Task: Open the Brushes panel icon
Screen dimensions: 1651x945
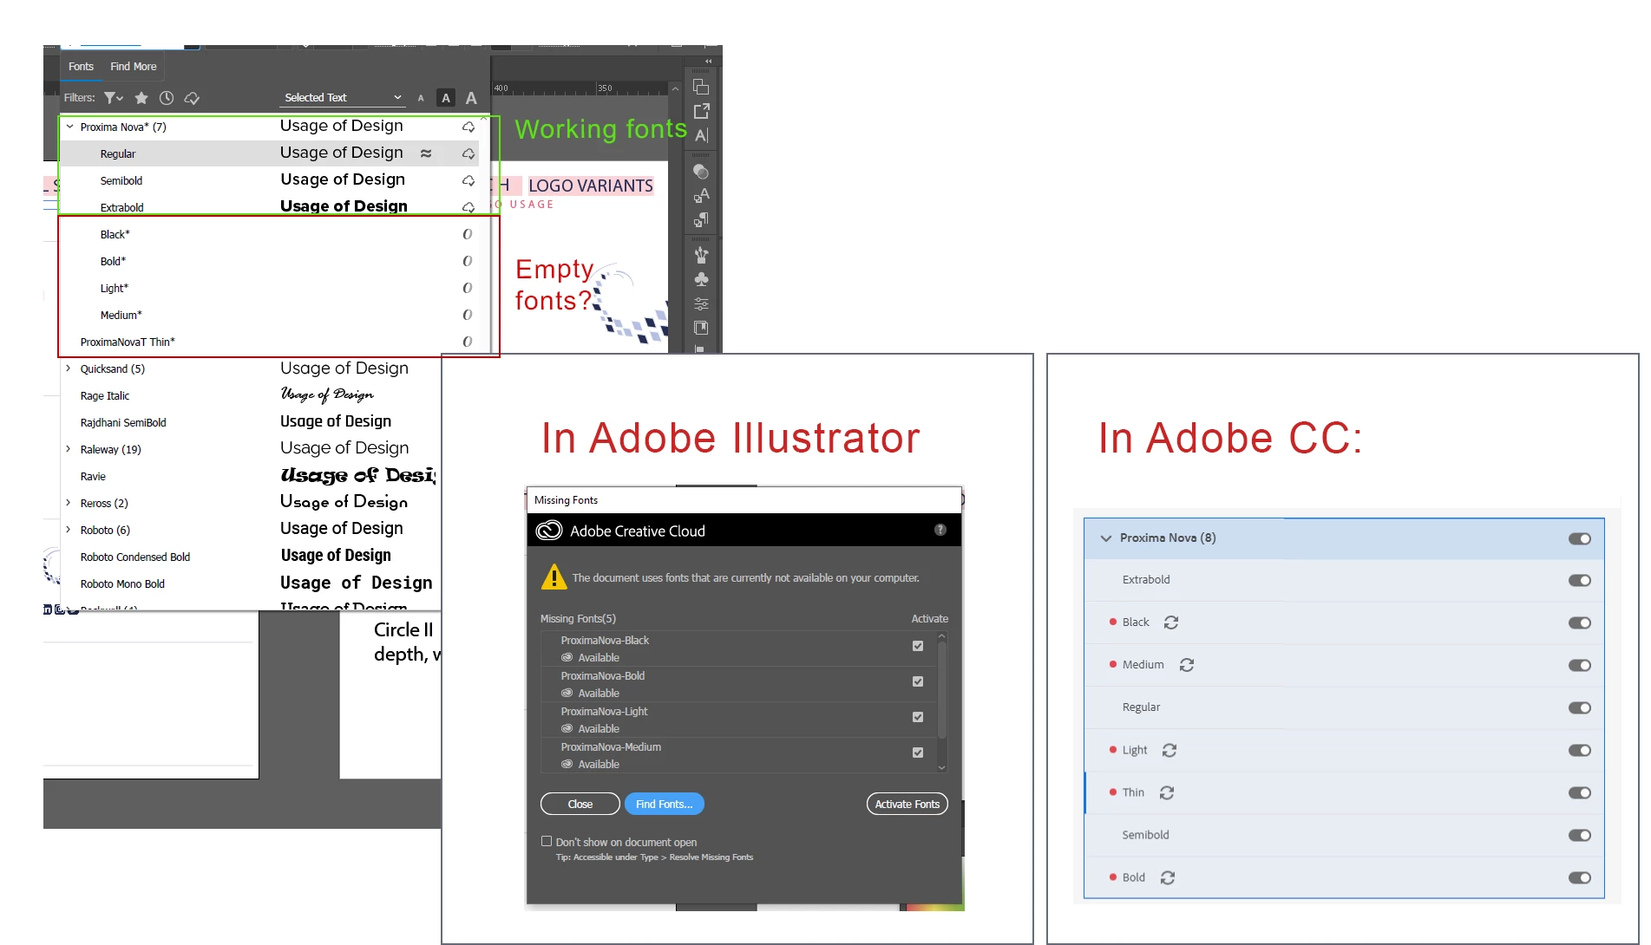Action: pyautogui.click(x=701, y=255)
